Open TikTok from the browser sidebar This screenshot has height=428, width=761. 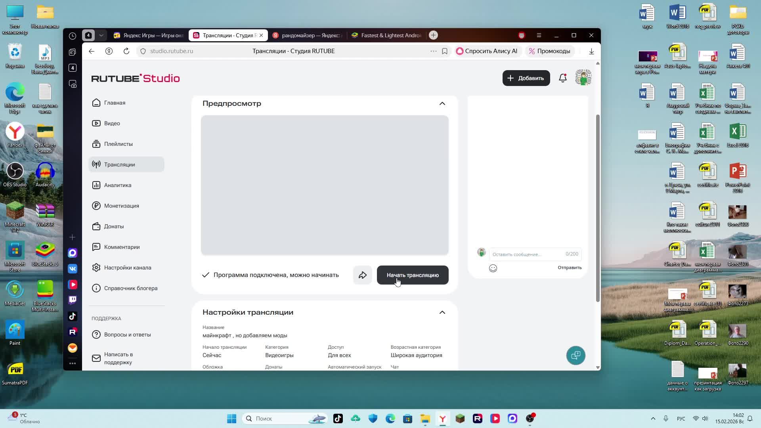pos(73,316)
